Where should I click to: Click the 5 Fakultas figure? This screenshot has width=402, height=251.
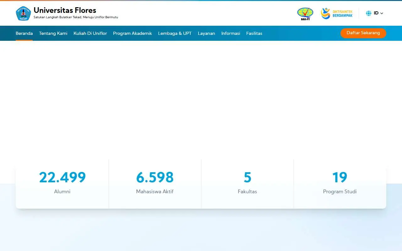(x=247, y=177)
